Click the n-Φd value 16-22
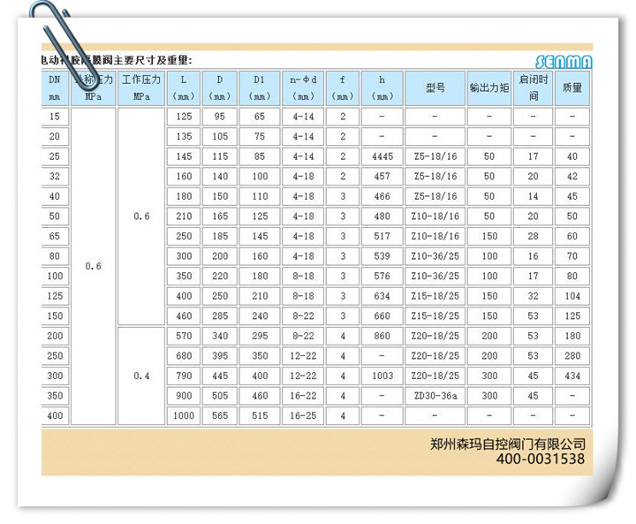 coord(303,396)
